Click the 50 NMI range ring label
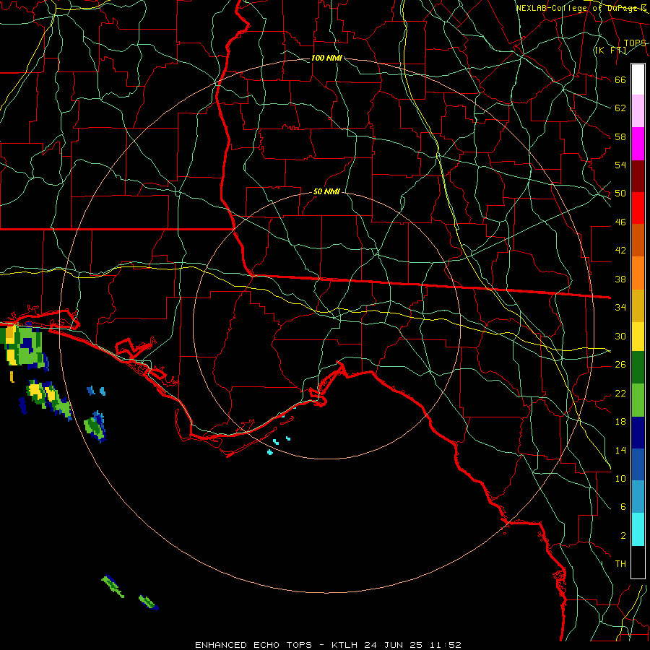This screenshot has height=650, width=650. click(x=326, y=191)
